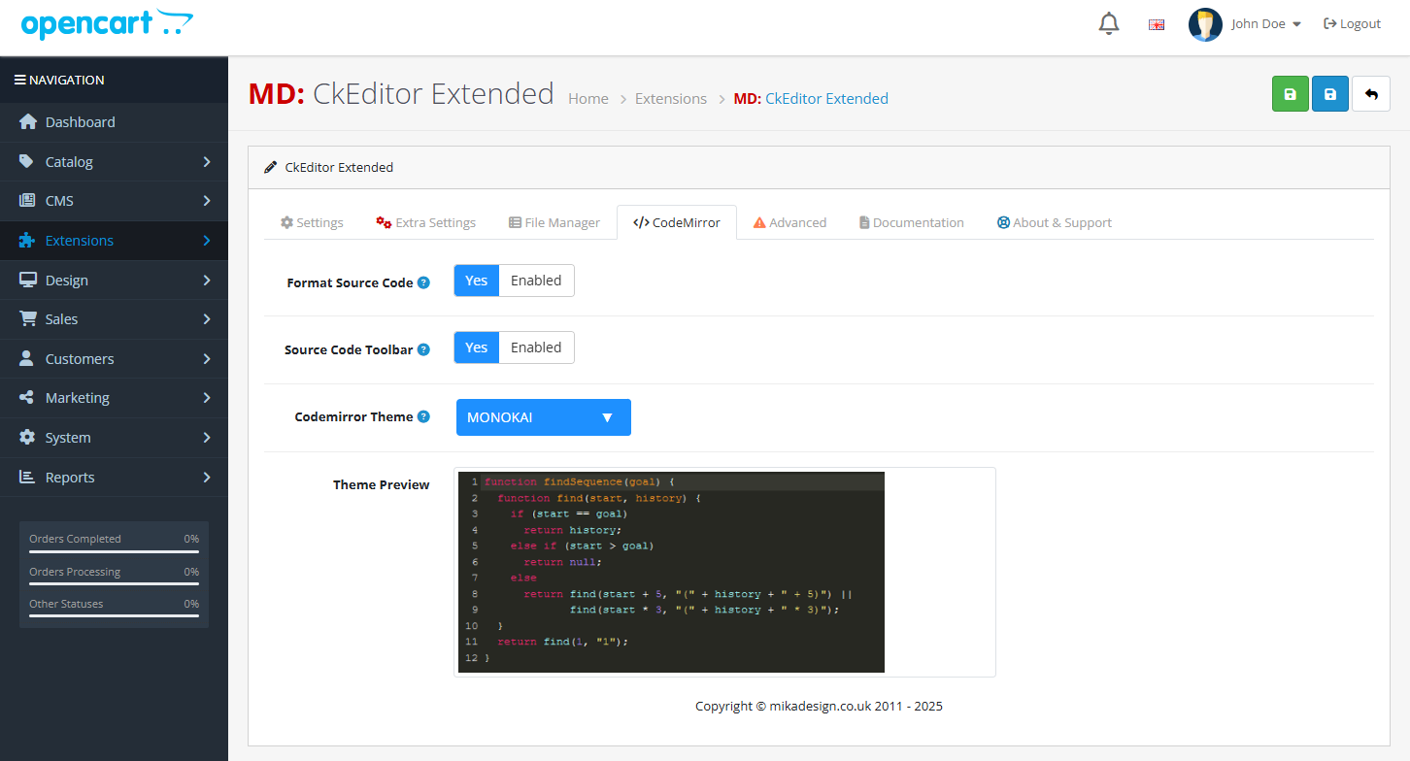Expand the Customers menu chevron
Image resolution: width=1410 pixels, height=761 pixels.
tap(207, 359)
